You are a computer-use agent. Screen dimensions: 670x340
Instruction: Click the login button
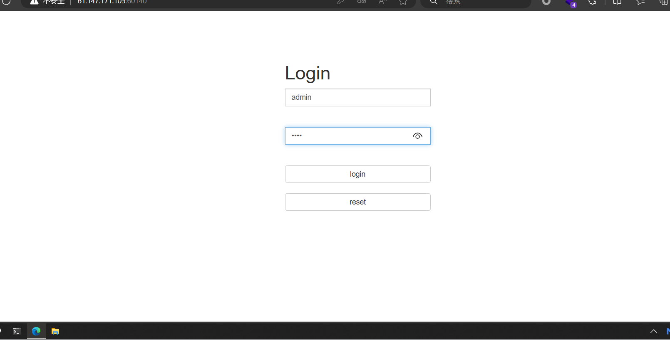click(358, 174)
